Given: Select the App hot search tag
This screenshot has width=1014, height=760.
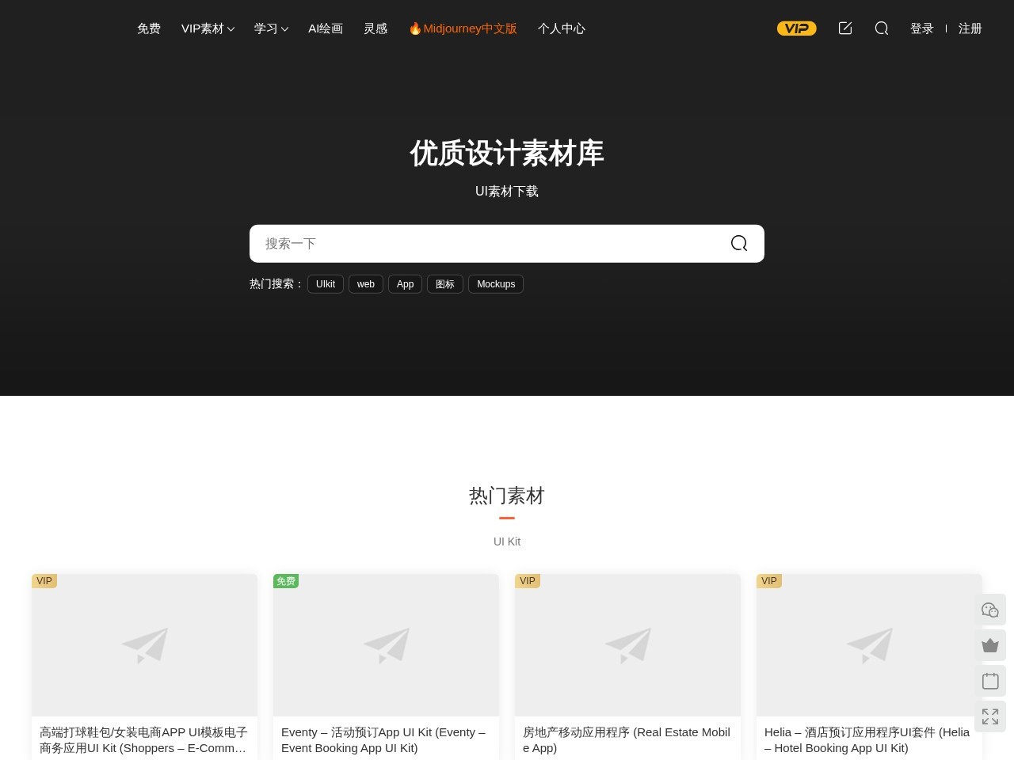Looking at the screenshot, I should [x=405, y=284].
